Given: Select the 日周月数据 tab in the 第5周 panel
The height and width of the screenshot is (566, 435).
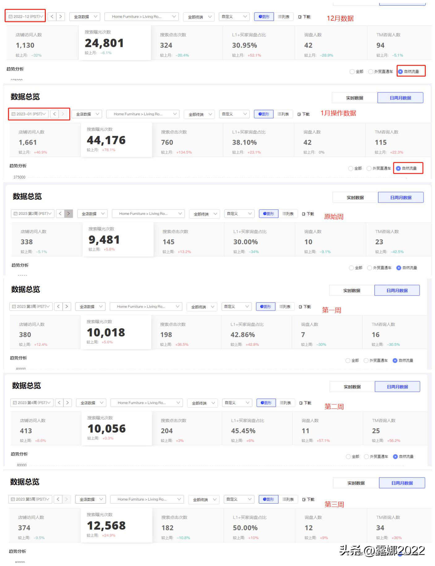Looking at the screenshot, I should click(x=401, y=483).
